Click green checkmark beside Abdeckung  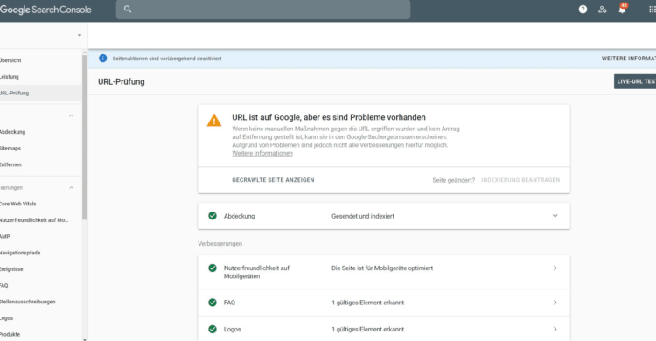(x=213, y=216)
